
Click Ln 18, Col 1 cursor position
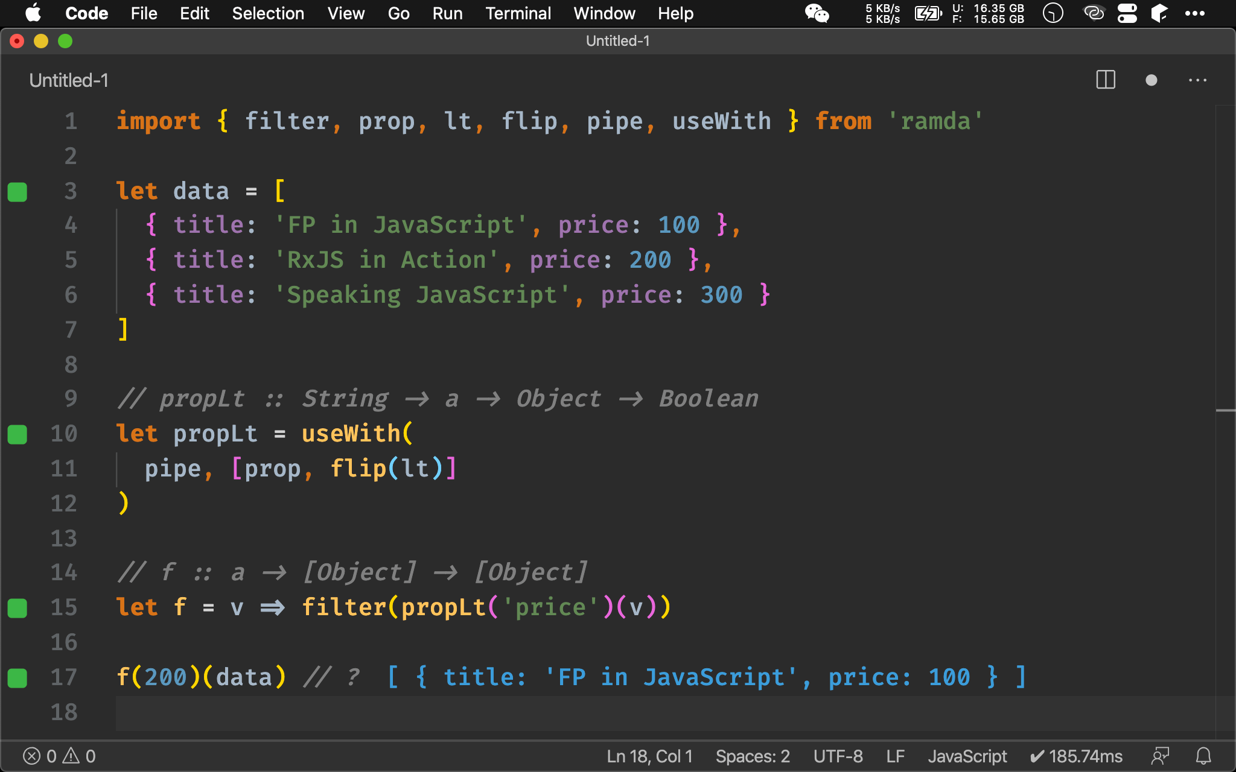(x=649, y=756)
